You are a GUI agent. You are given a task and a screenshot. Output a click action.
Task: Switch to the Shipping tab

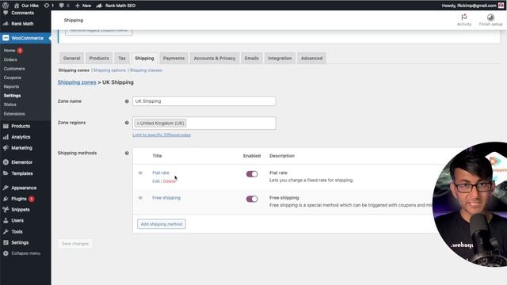tap(144, 58)
